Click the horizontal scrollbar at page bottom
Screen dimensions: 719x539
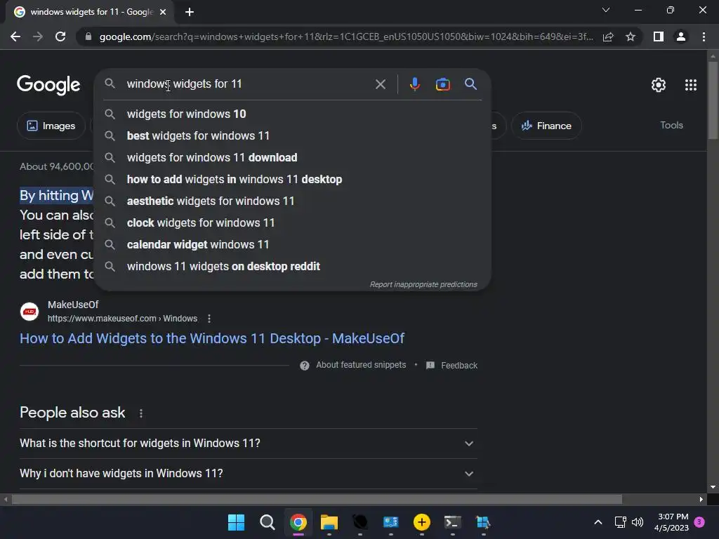[x=317, y=499]
